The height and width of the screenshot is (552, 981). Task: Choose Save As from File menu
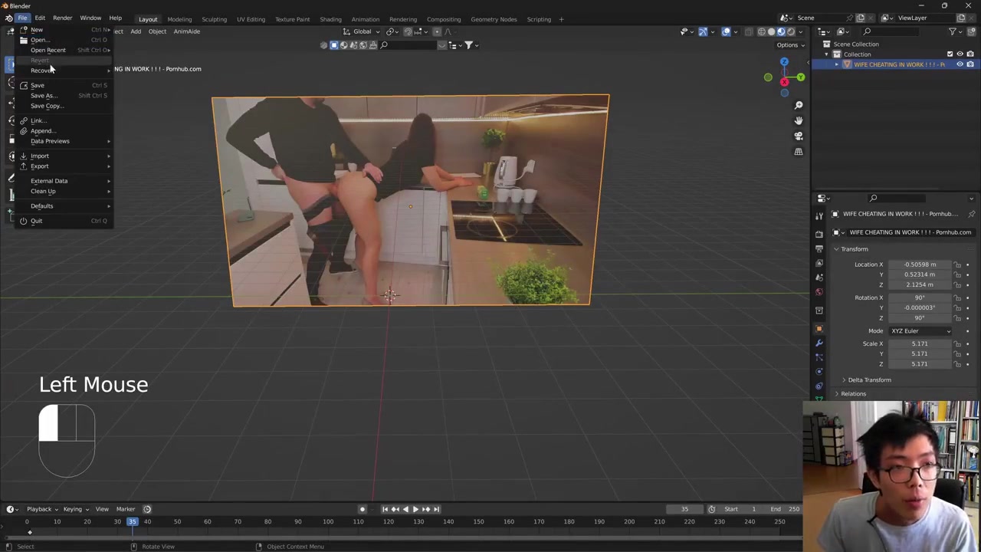(43, 96)
